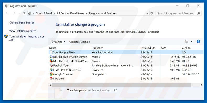Click the address bar Control Panel icon

point(29,13)
